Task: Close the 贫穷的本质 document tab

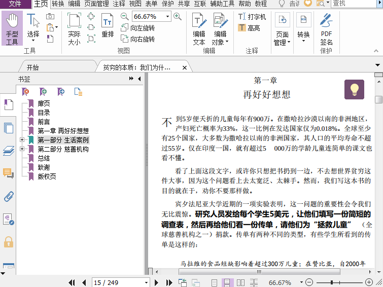Action: point(185,67)
